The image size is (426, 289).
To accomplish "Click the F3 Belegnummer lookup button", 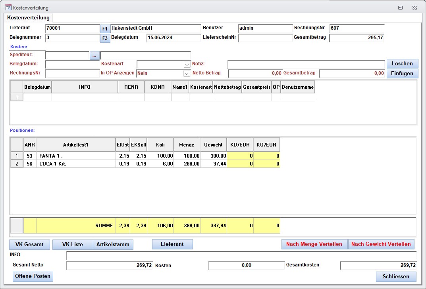I will tap(105, 38).
